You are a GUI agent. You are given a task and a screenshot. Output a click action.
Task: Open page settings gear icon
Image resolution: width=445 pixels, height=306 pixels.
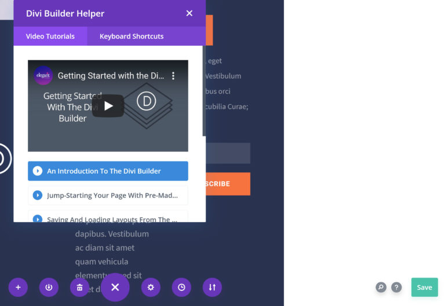151,287
